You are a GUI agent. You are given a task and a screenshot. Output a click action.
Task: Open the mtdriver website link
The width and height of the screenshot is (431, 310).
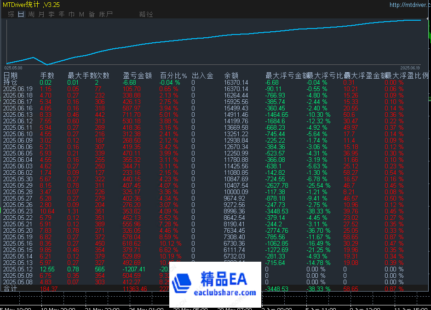pos(408,5)
